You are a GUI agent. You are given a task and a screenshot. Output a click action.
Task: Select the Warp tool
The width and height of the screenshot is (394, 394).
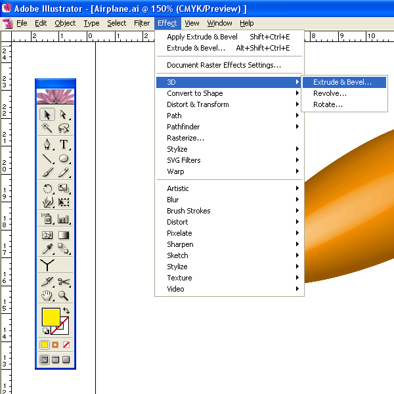coord(47,202)
